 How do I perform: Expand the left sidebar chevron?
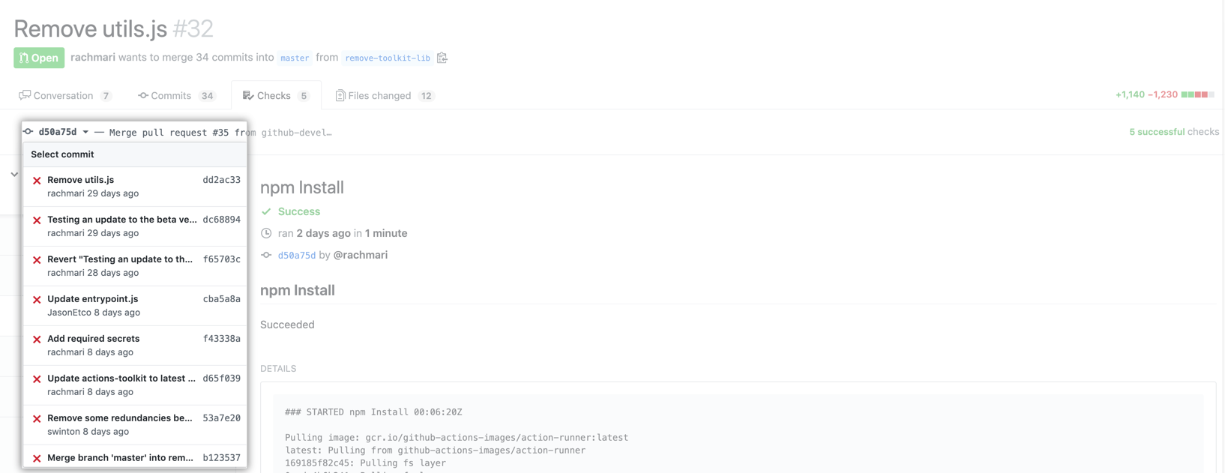pyautogui.click(x=14, y=175)
